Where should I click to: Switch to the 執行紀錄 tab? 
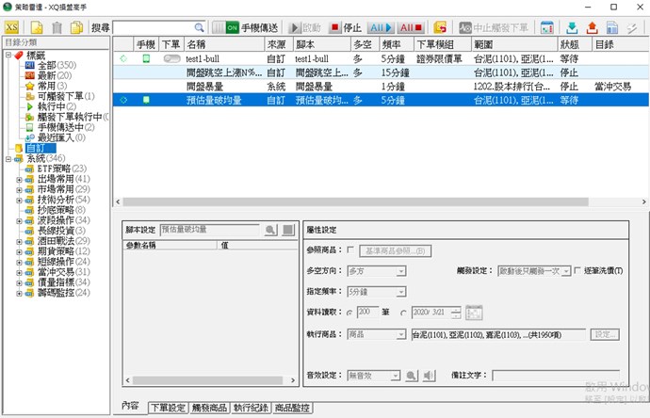251,408
